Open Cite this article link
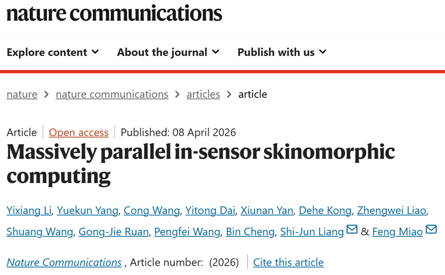 click(x=289, y=262)
